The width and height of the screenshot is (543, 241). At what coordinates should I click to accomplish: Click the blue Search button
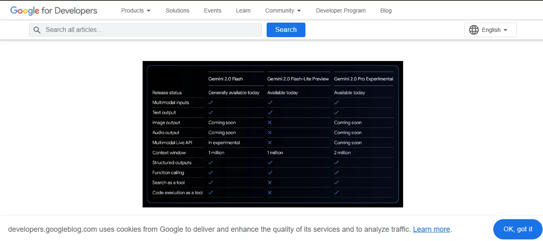pos(286,30)
